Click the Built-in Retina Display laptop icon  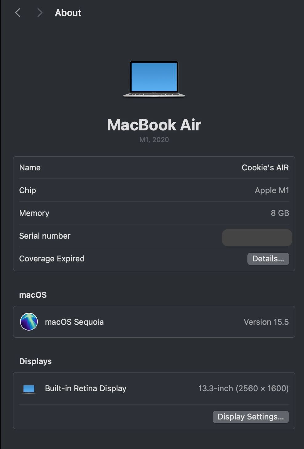(x=29, y=389)
